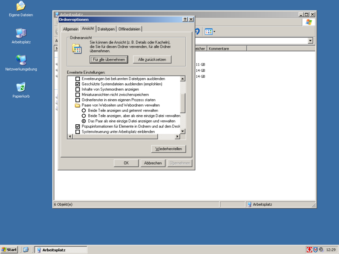Close the Ordneroptionen dialog
The width and height of the screenshot is (339, 254).
point(191,19)
